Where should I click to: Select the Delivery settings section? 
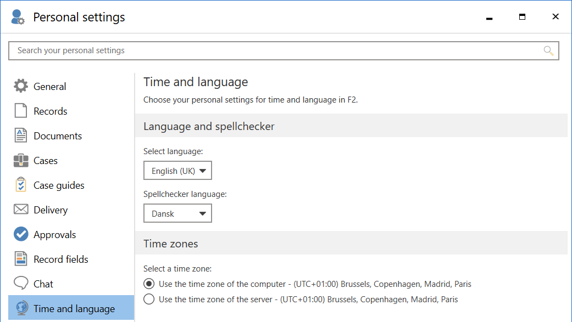[x=71, y=210]
